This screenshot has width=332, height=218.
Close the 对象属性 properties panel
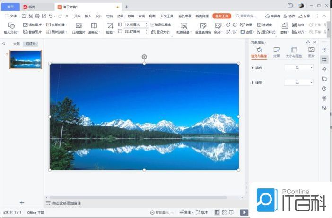(315, 42)
